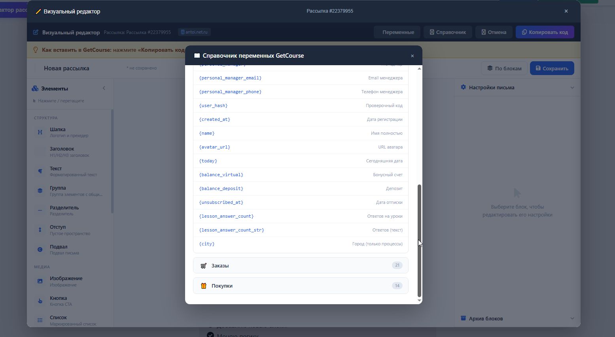The height and width of the screenshot is (337, 615).
Task: Save the mailing with Сохранить
Action: tap(552, 68)
